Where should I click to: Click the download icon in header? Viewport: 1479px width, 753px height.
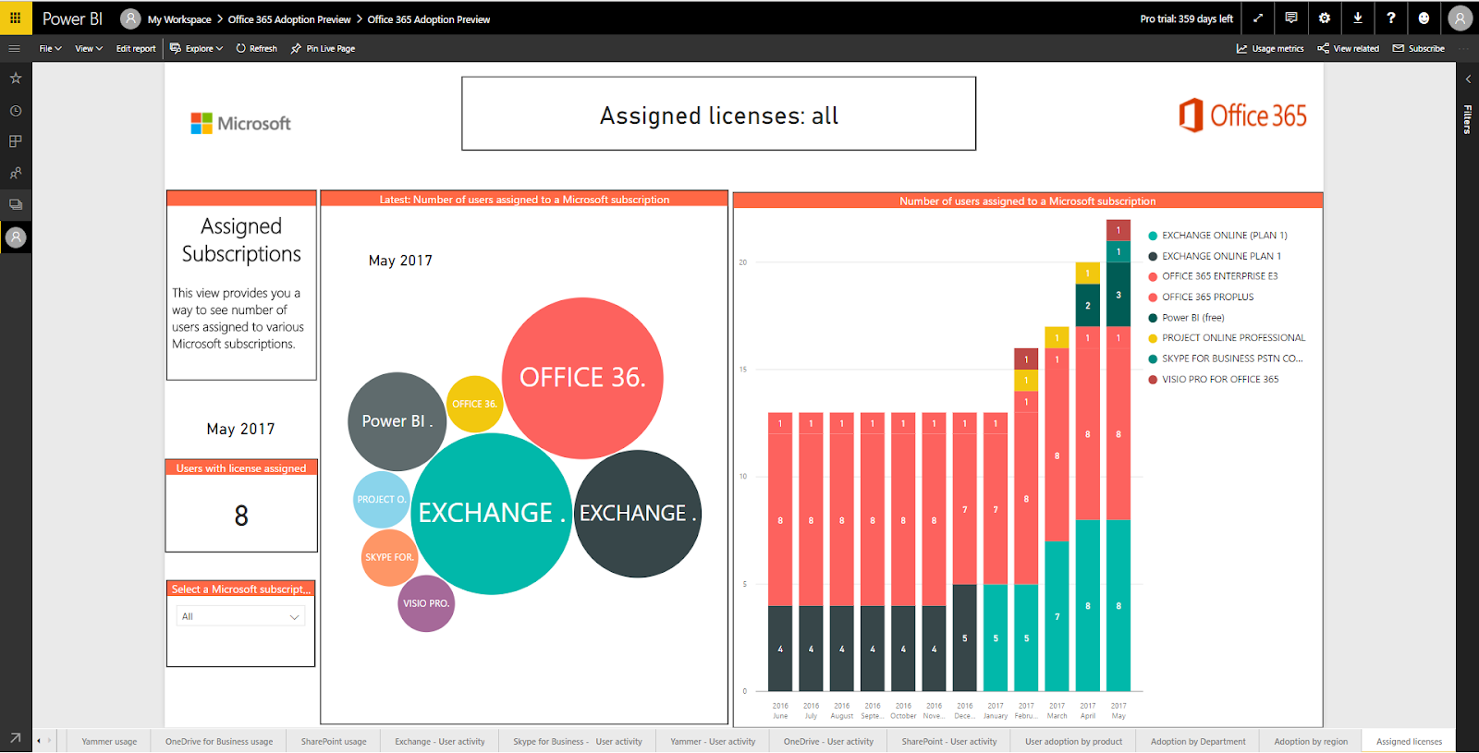click(x=1358, y=18)
